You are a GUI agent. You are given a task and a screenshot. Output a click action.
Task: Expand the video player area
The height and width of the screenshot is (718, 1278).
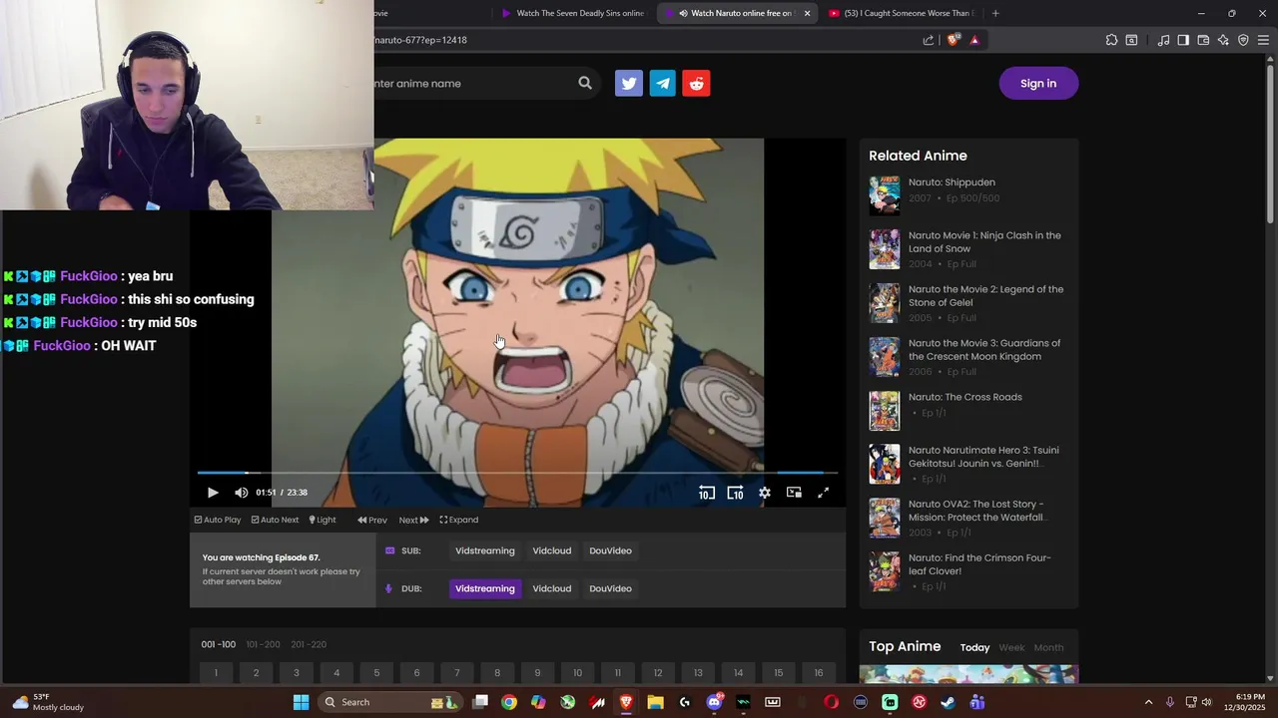pyautogui.click(x=459, y=520)
